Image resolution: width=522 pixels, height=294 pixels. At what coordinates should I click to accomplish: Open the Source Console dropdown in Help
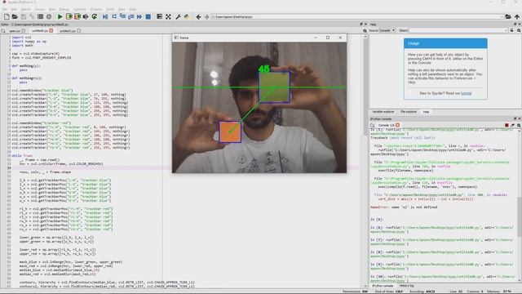(387, 30)
